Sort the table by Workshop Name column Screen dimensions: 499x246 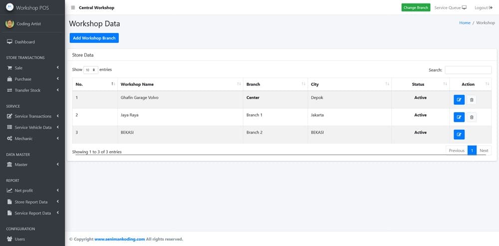tap(180, 84)
